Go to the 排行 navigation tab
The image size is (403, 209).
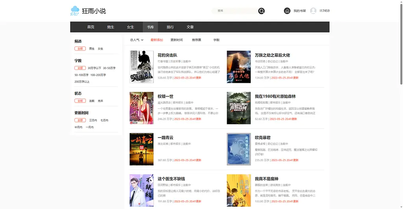[x=170, y=27]
